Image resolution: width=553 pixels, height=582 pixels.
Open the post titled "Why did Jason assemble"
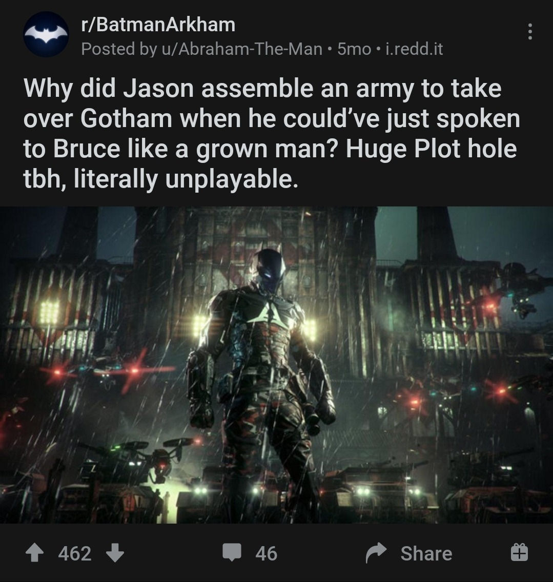click(x=271, y=133)
